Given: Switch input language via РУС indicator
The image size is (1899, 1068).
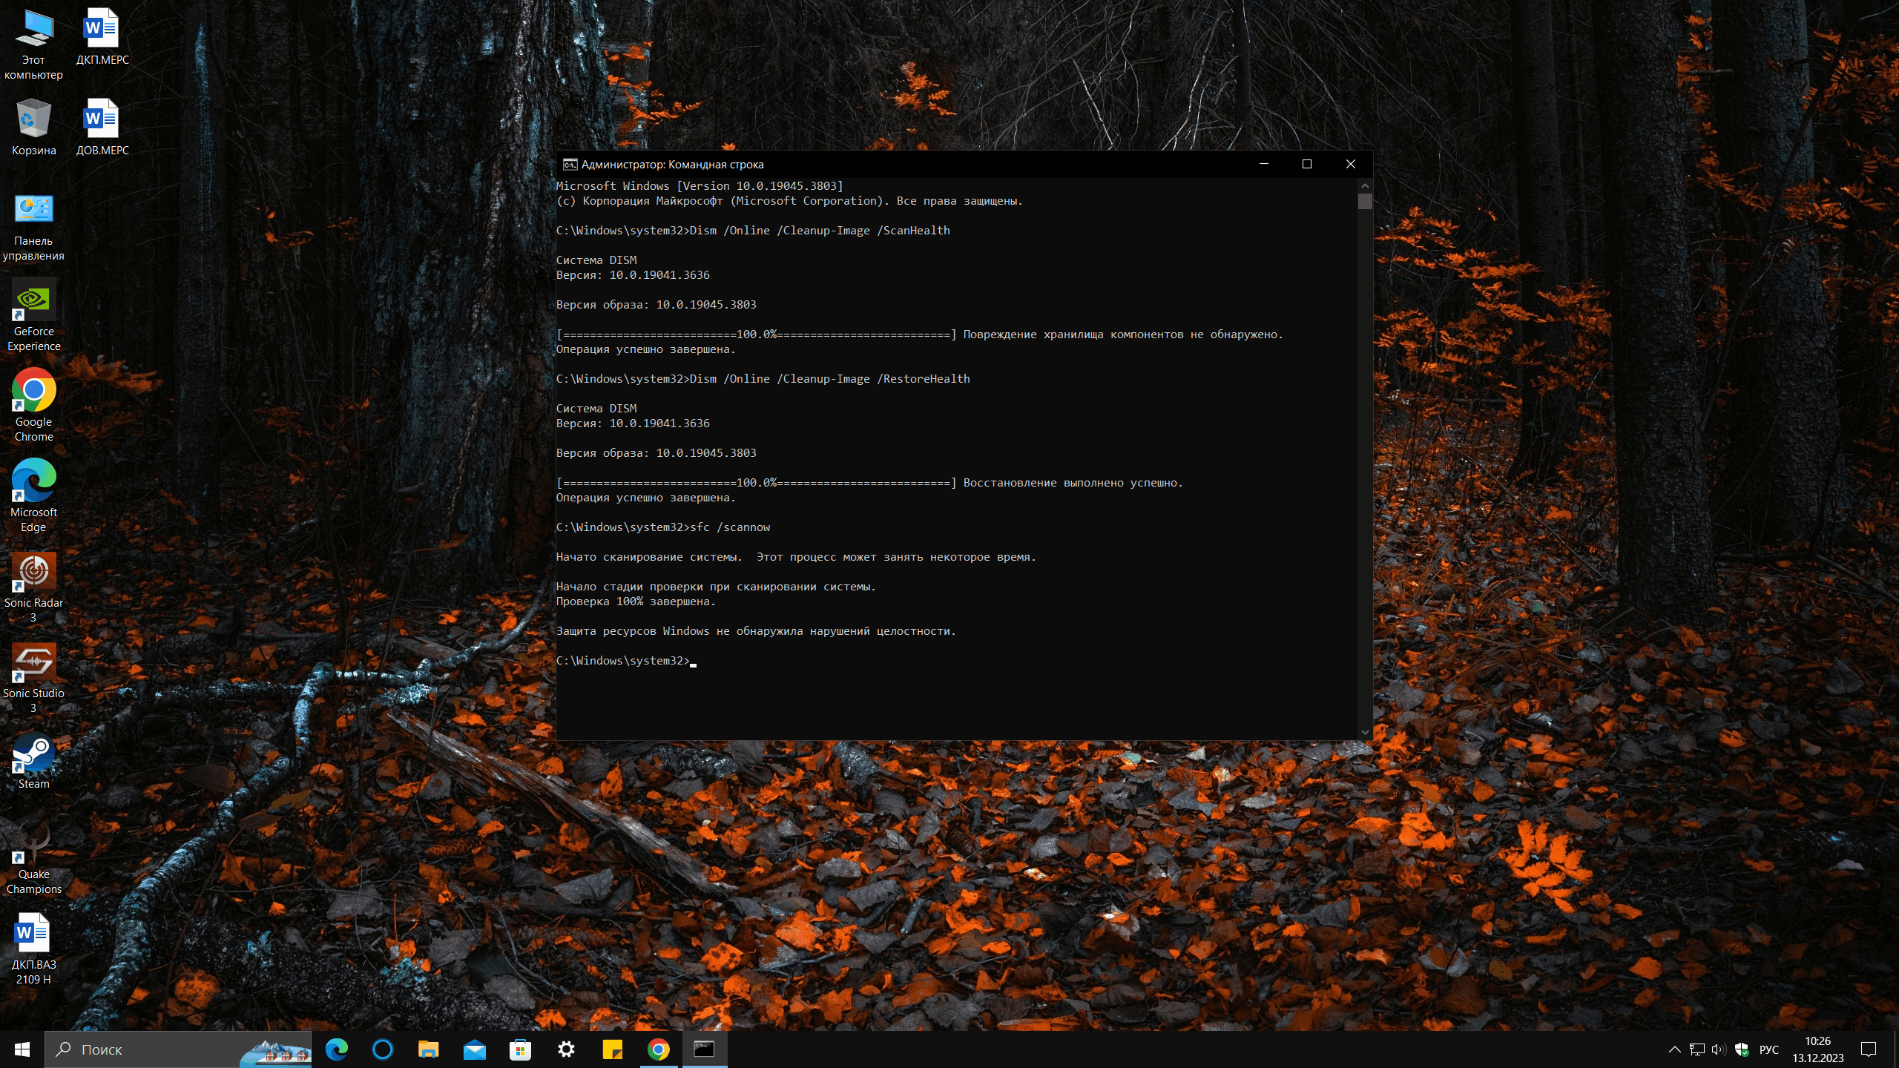Looking at the screenshot, I should coord(1770,1049).
